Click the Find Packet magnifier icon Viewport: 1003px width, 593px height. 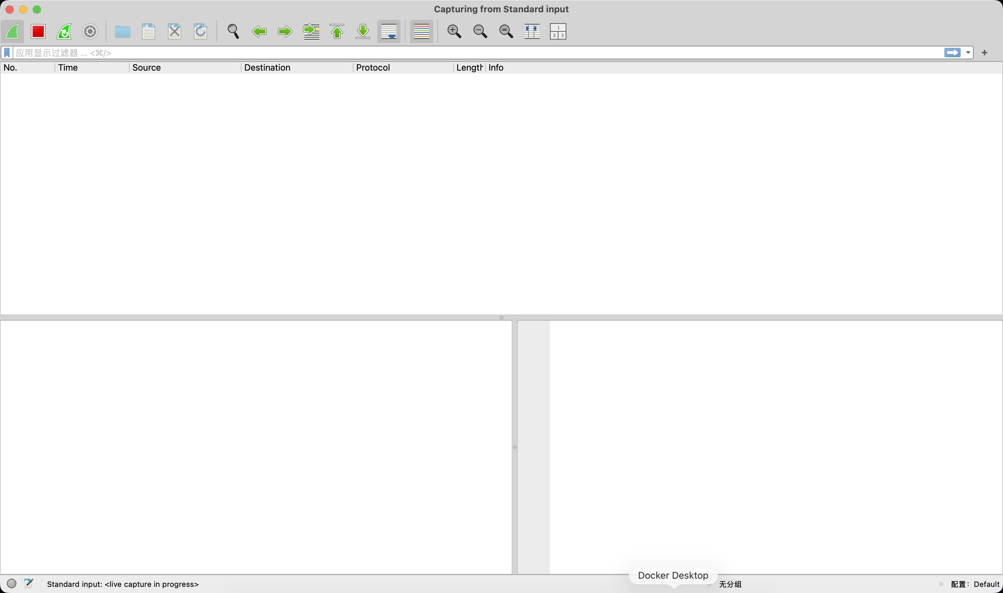[x=233, y=31]
